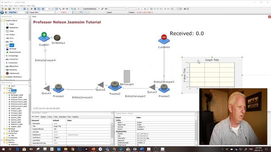Screen dimensions: 271x152
Task: Click the Process2 gear object
Action: click(x=115, y=86)
